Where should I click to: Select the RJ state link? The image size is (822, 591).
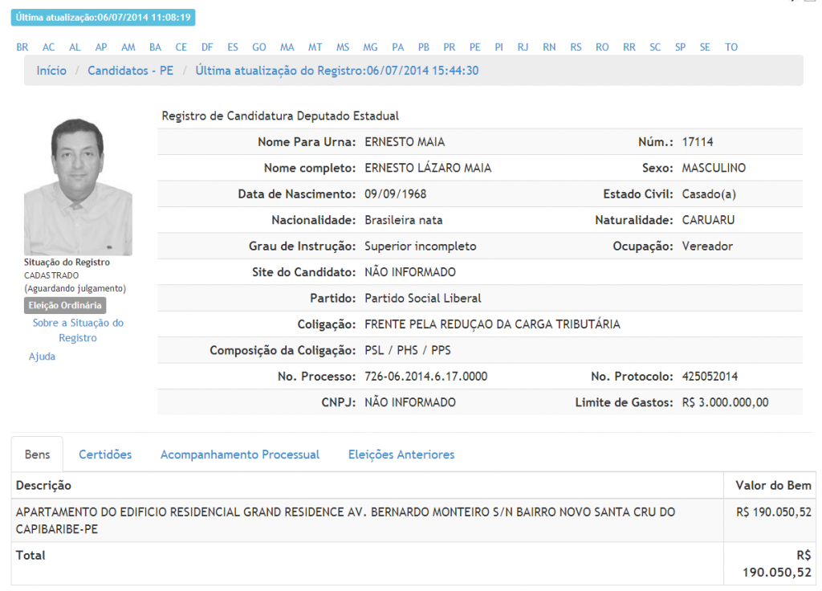(x=523, y=47)
